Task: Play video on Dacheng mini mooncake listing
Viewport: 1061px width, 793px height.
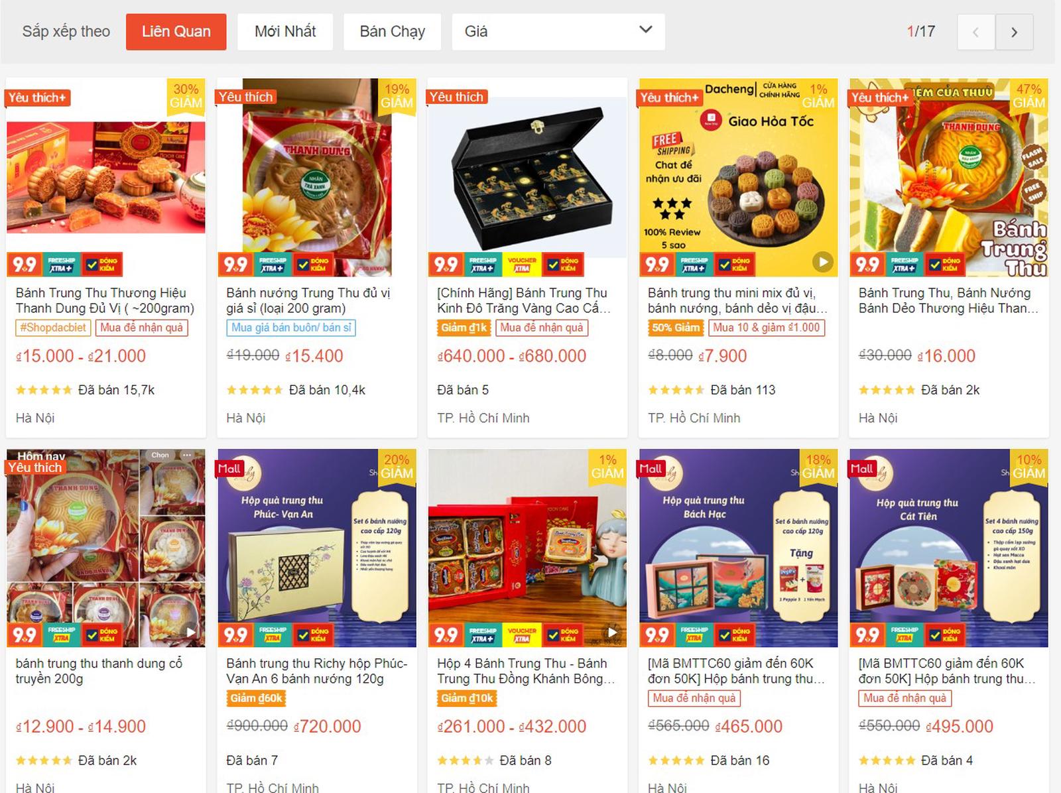Action: click(822, 262)
